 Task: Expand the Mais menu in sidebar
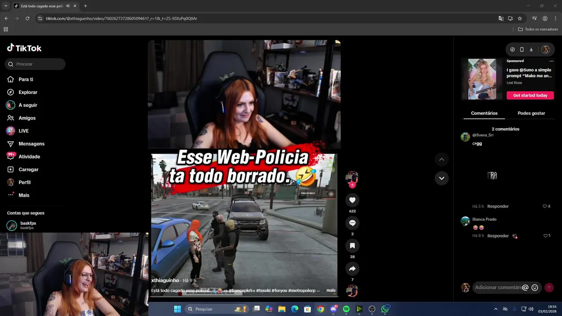(23, 195)
